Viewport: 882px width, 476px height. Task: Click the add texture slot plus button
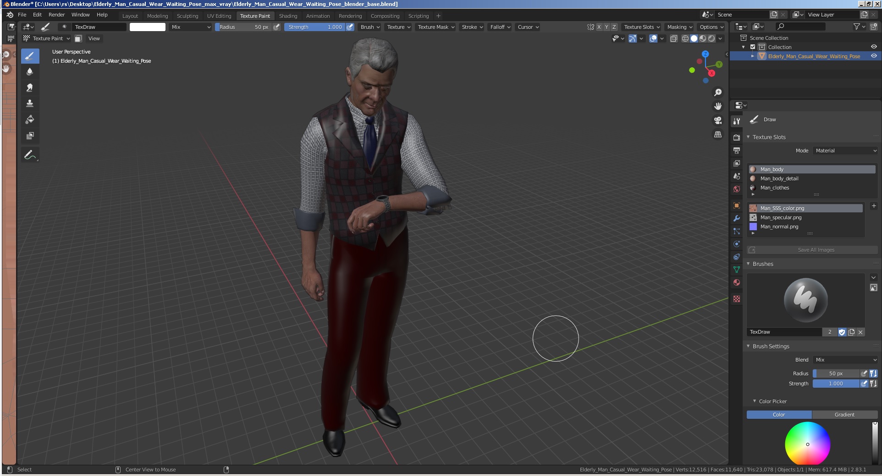(874, 206)
